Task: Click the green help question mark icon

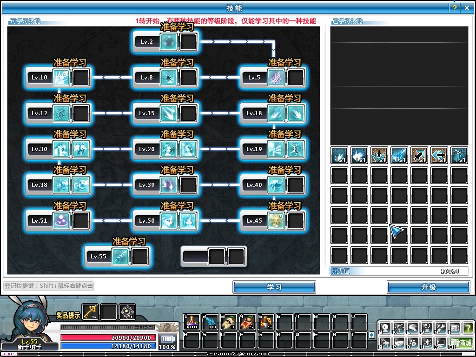Action: click(468, 328)
